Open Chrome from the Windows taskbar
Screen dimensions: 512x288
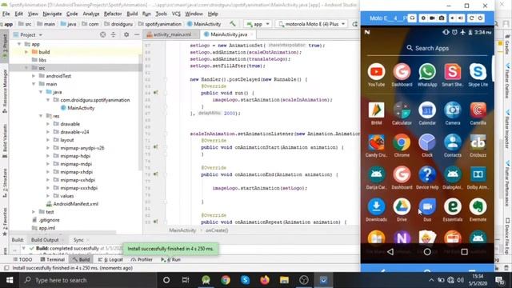tap(226, 280)
